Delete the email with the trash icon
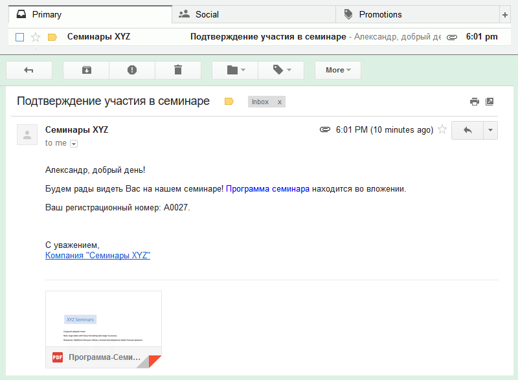Image resolution: width=518 pixels, height=380 pixels. [179, 70]
